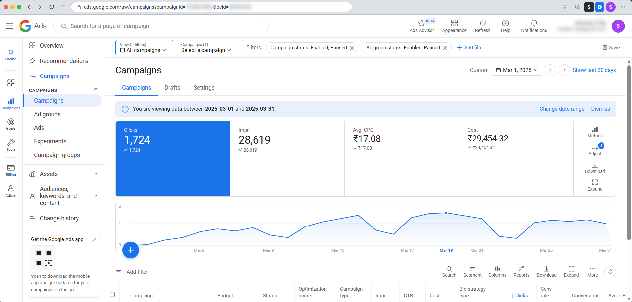
Task: Open the main hamburger menu
Action: (x=9, y=26)
